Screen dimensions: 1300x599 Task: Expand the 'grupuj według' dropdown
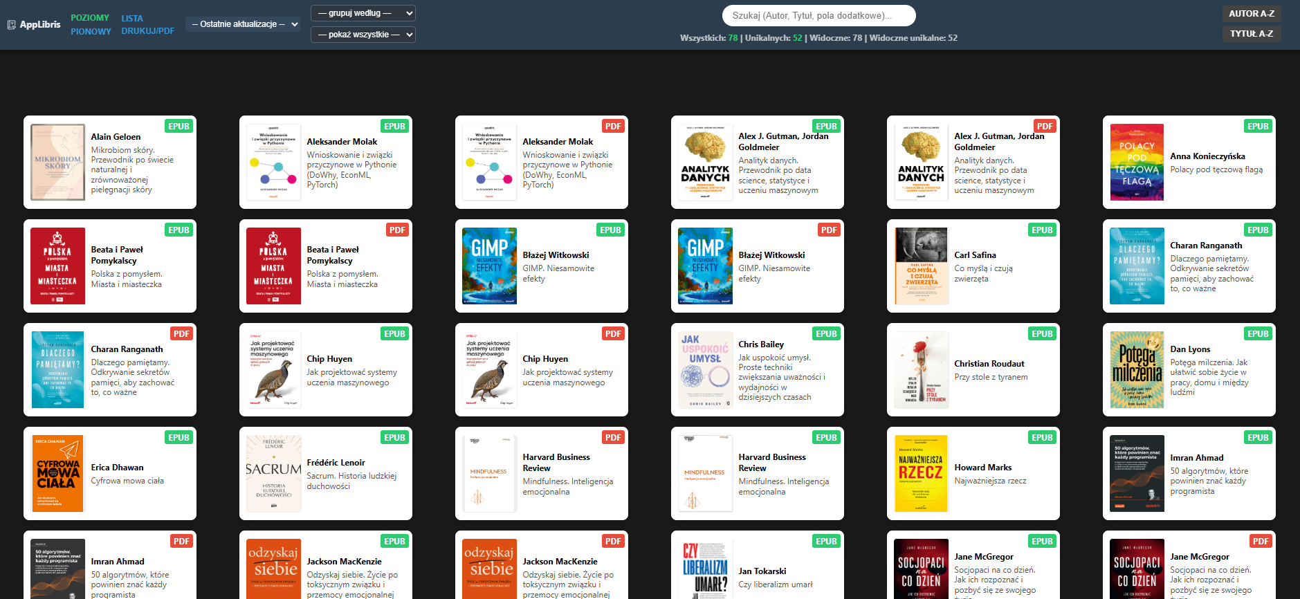363,13
